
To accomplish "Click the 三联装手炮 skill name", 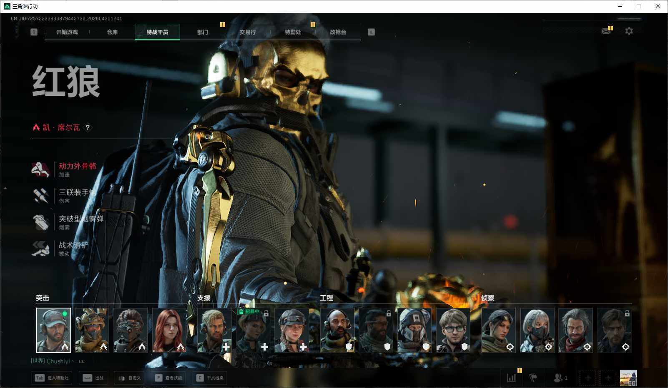I will tap(78, 192).
